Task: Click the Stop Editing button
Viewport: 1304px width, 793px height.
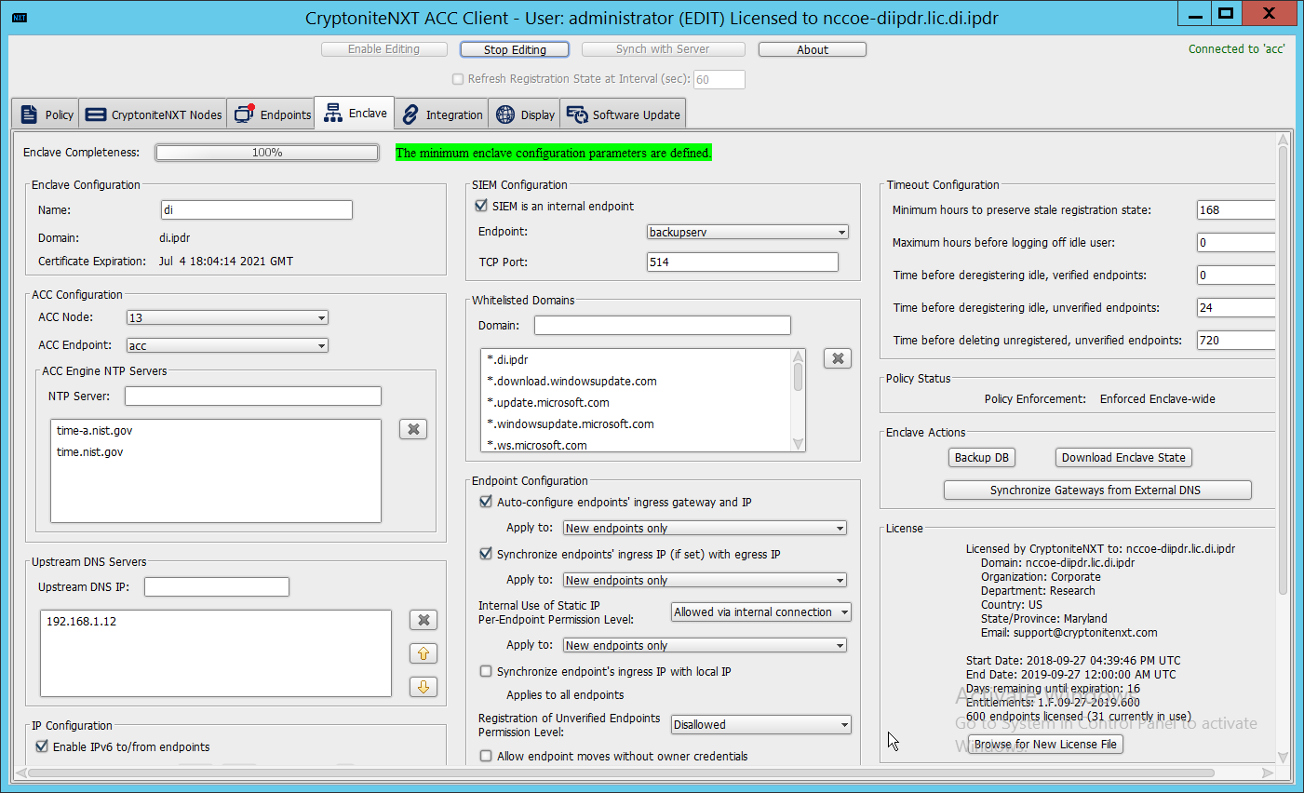Action: (515, 49)
